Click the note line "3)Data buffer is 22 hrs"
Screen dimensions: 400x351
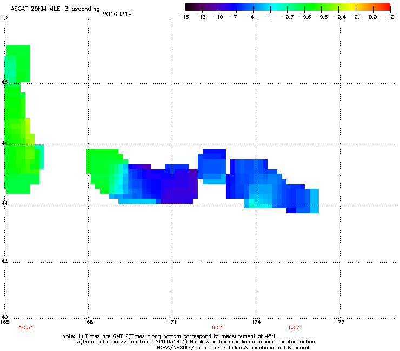pos(196,342)
